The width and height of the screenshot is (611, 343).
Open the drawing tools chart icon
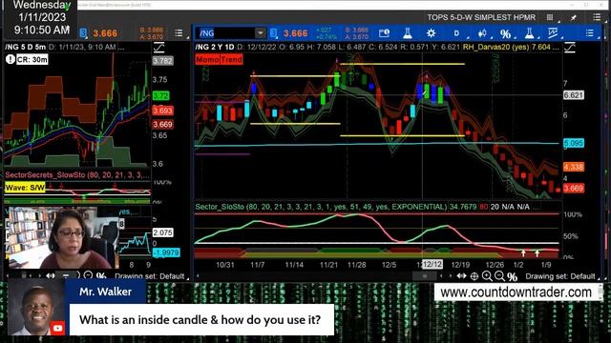(553, 33)
